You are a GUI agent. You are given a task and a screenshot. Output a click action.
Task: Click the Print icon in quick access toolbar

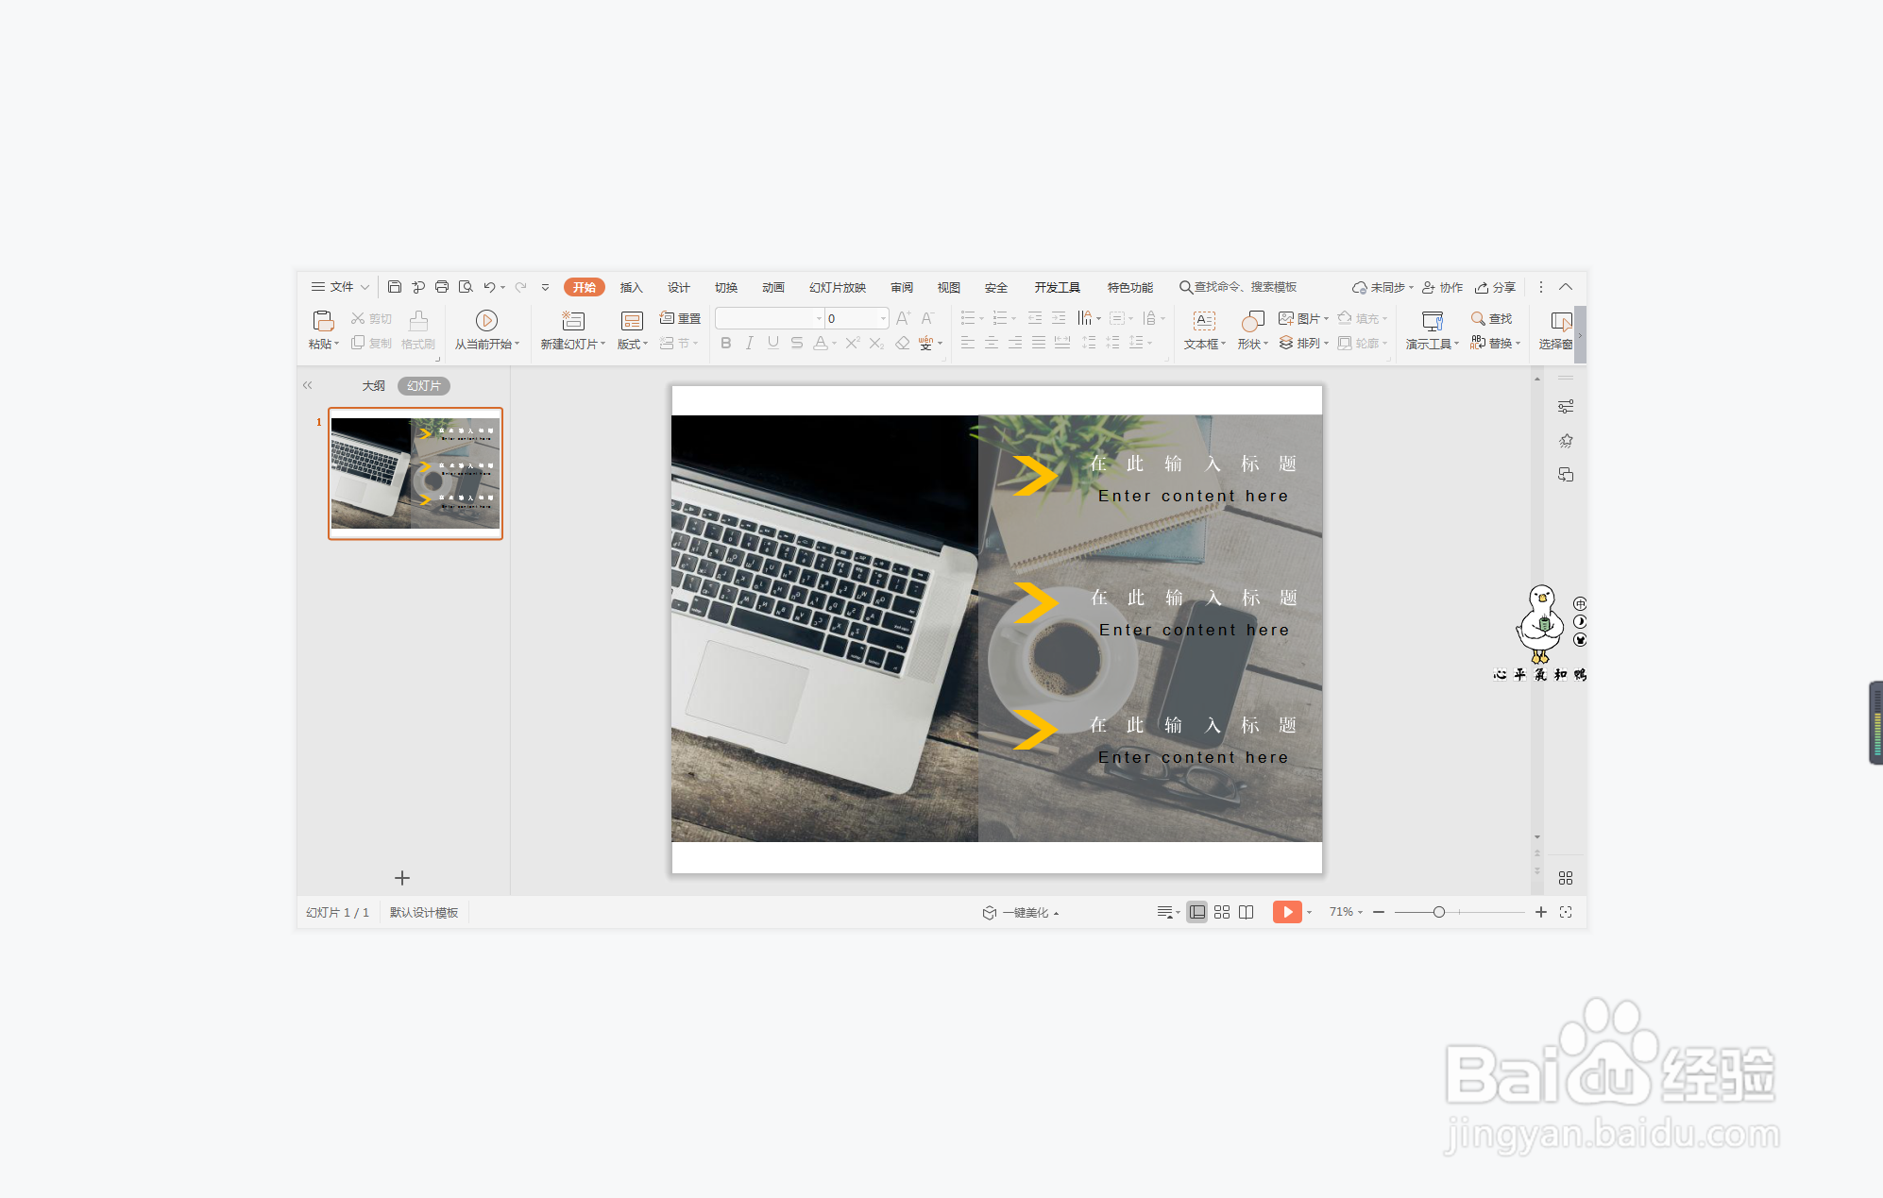[x=442, y=287]
